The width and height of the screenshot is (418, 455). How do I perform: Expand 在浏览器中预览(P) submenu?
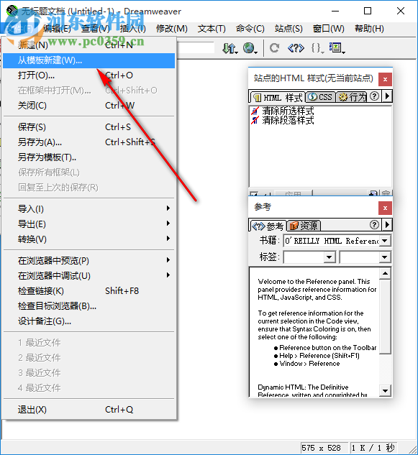tap(89, 261)
